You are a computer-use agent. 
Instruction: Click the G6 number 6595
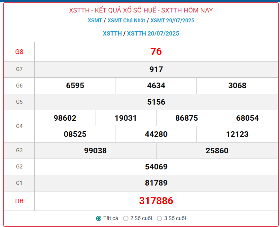coord(75,86)
